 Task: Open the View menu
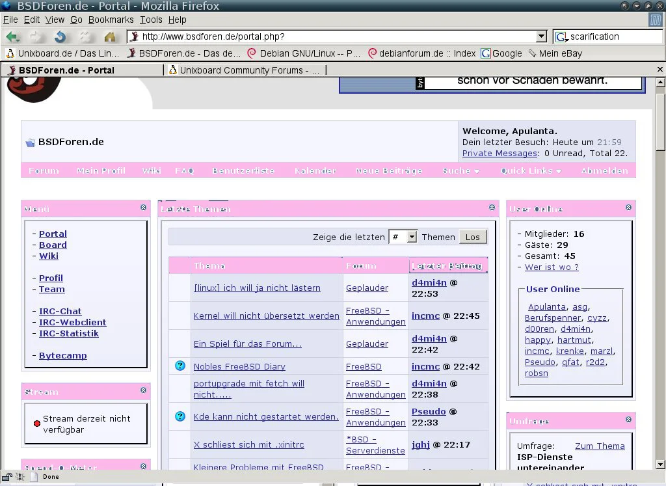55,20
